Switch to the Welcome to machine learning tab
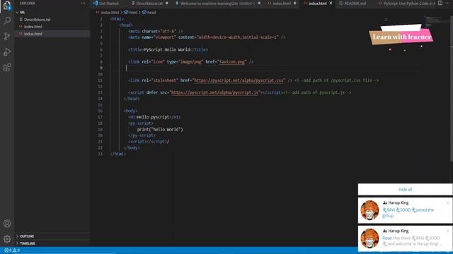This screenshot has width=453, height=254. [217, 3]
